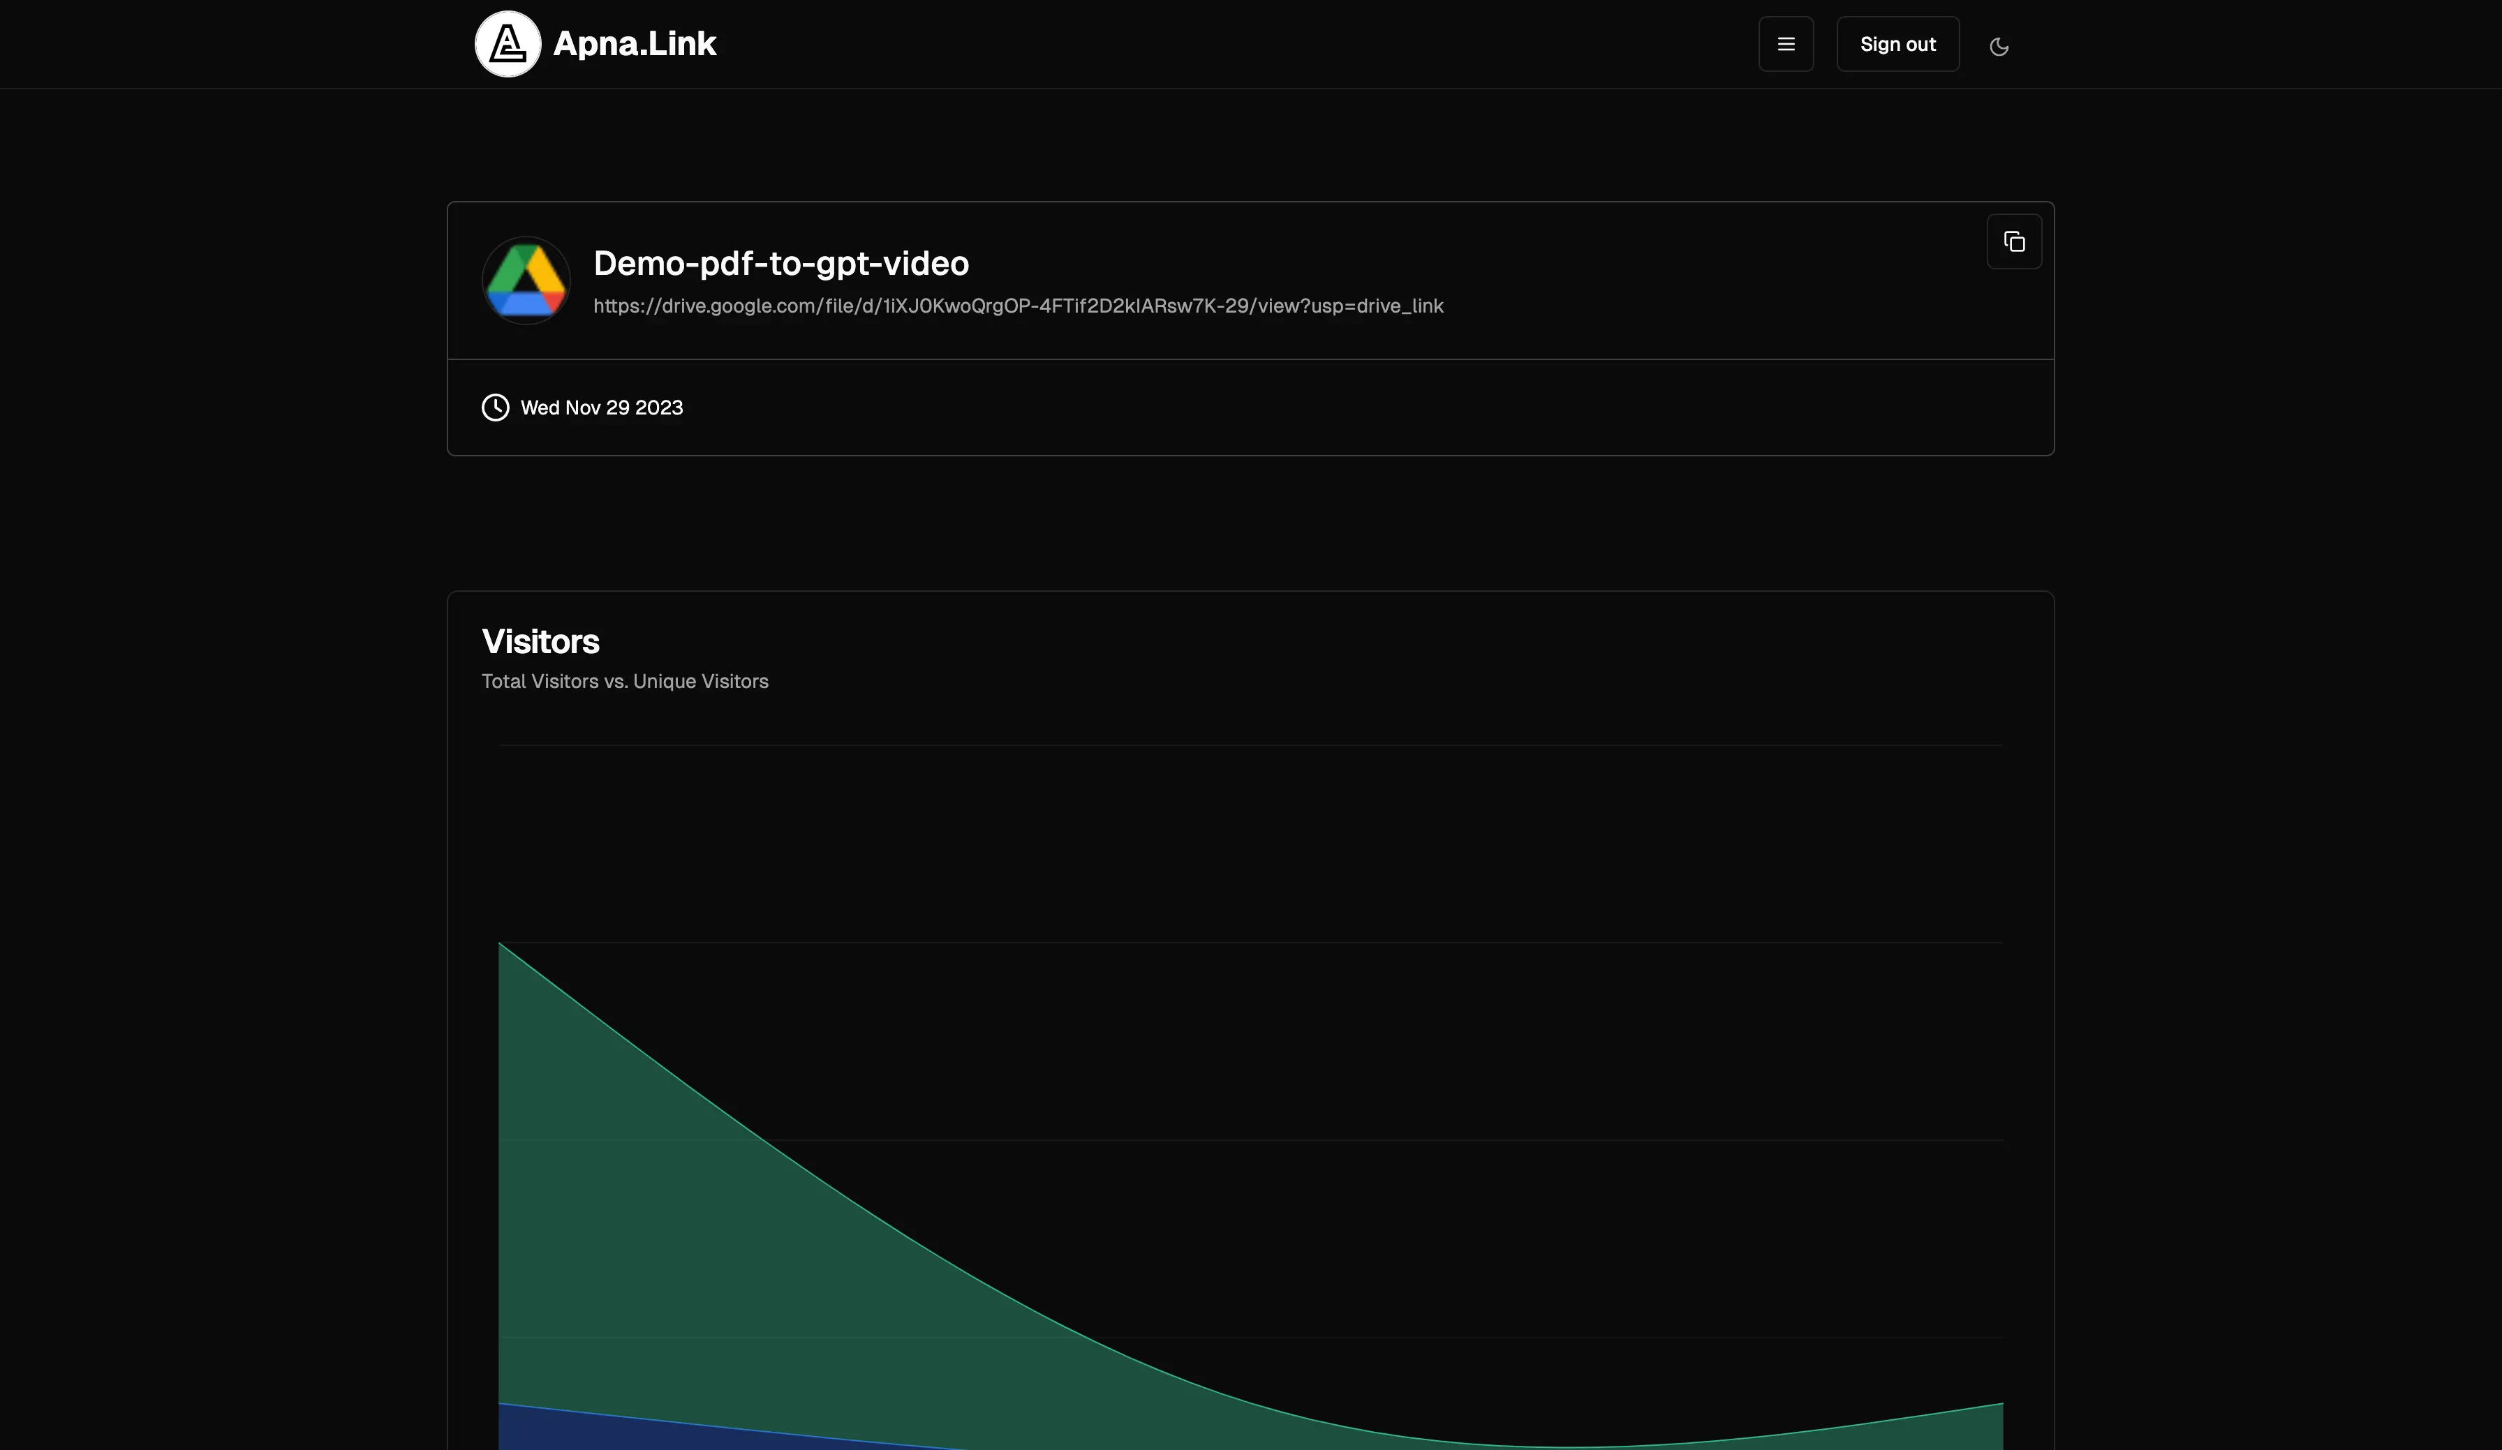Click the left start of the blue line
This screenshot has width=2502, height=1450.
click(x=499, y=1403)
